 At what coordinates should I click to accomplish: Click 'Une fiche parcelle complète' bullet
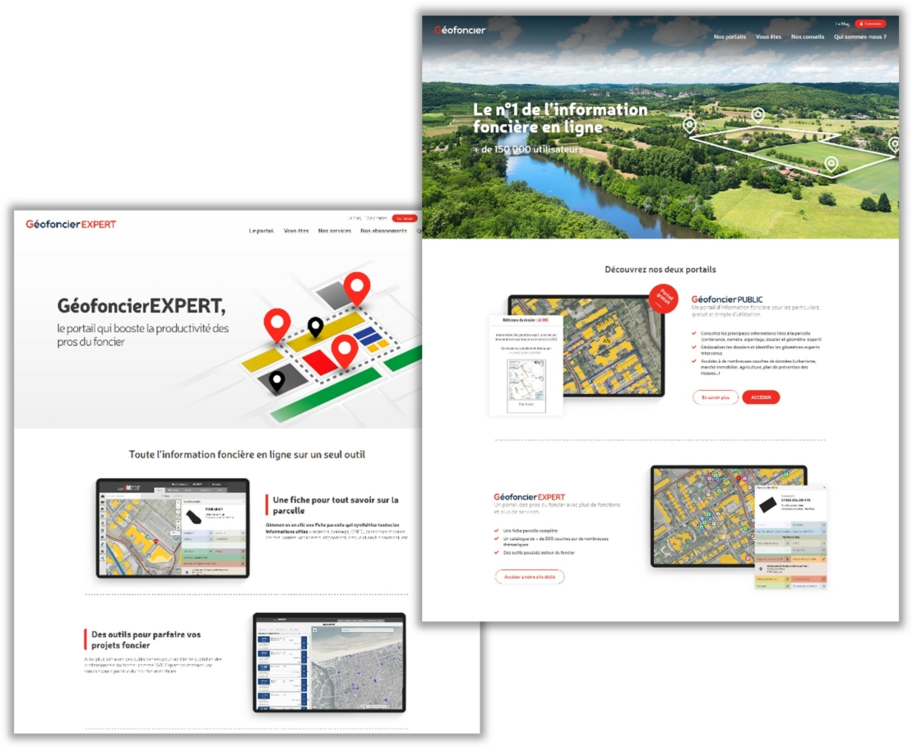tap(531, 531)
